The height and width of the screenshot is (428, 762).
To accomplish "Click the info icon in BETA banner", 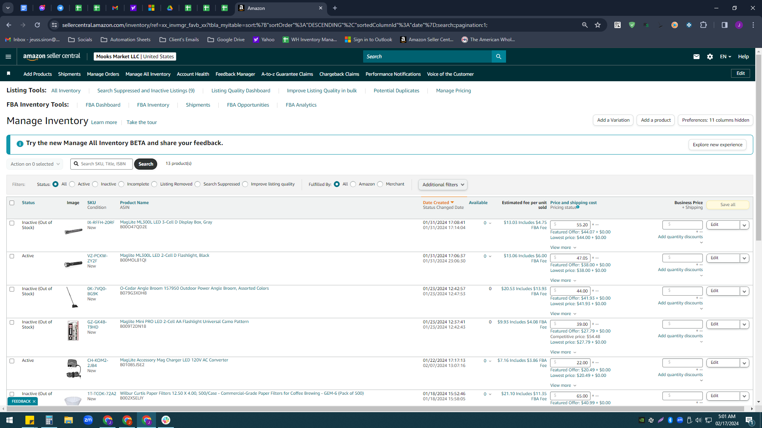I will click(20, 143).
